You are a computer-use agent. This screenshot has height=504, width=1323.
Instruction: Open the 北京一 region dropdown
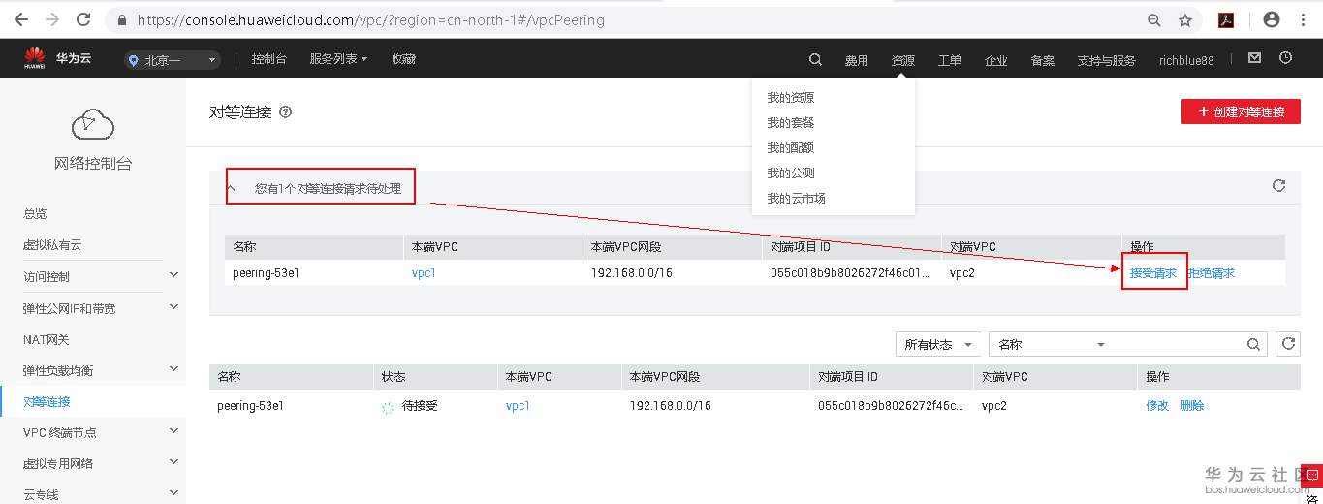[173, 60]
